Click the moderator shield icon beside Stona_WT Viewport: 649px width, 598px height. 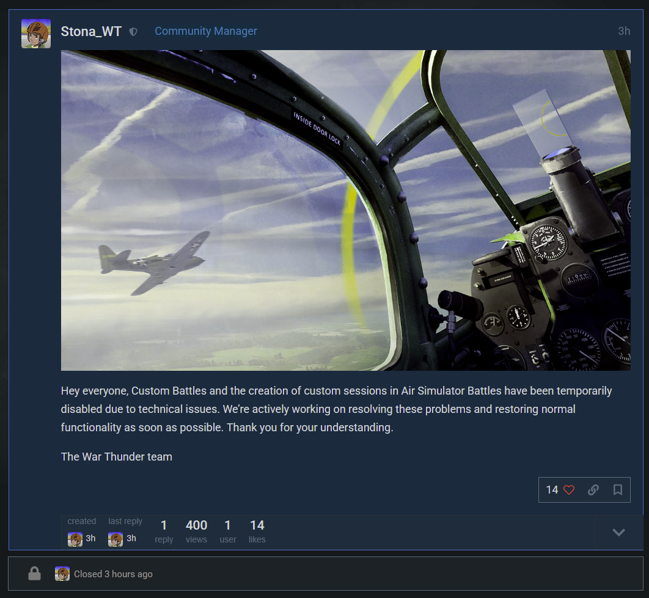[133, 32]
